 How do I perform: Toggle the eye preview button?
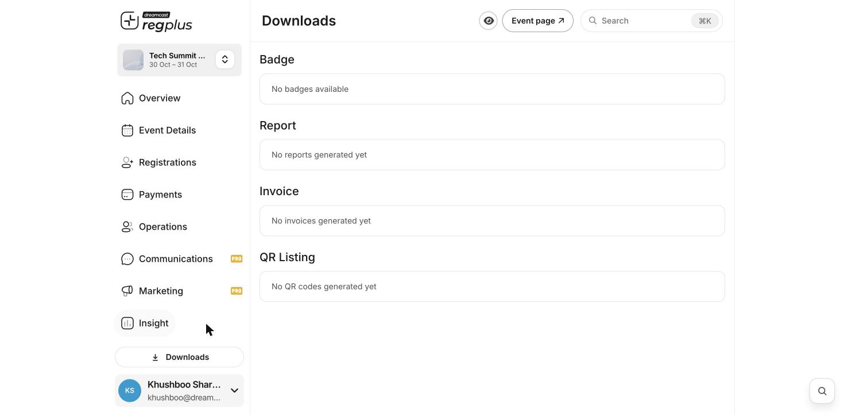(x=489, y=21)
